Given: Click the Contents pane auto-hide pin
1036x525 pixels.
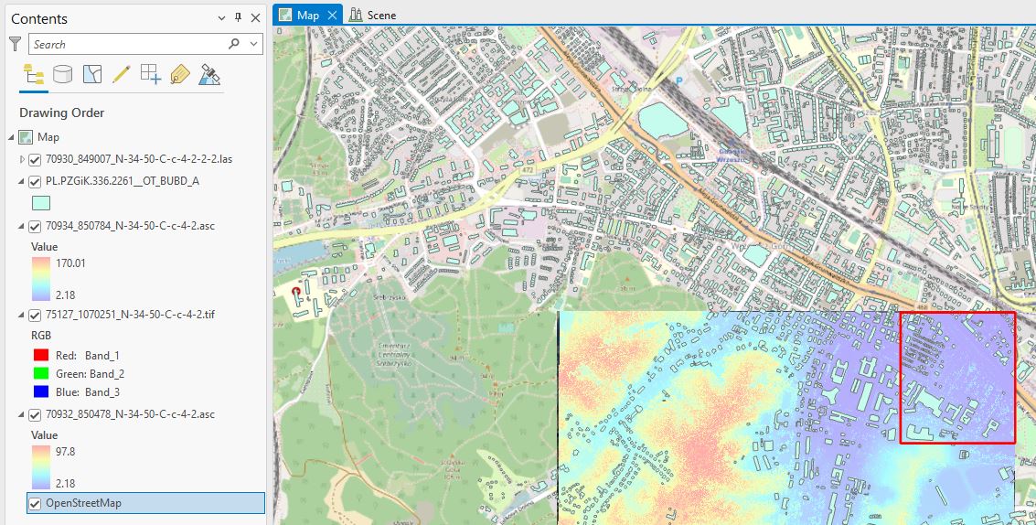Looking at the screenshot, I should (x=239, y=18).
